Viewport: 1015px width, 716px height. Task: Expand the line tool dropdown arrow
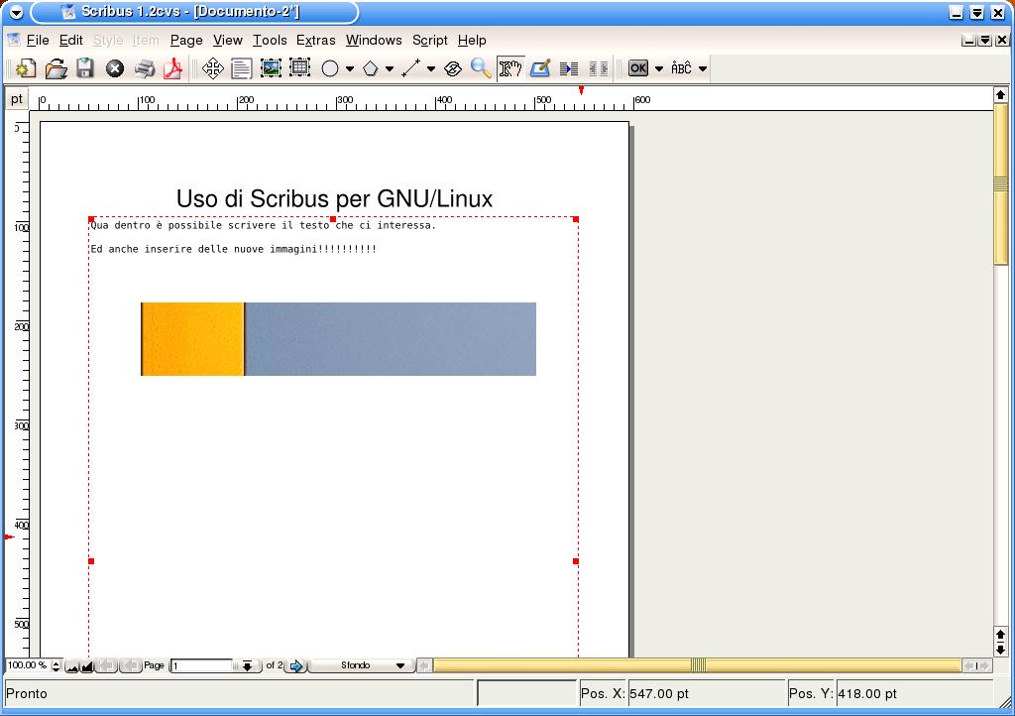point(431,68)
